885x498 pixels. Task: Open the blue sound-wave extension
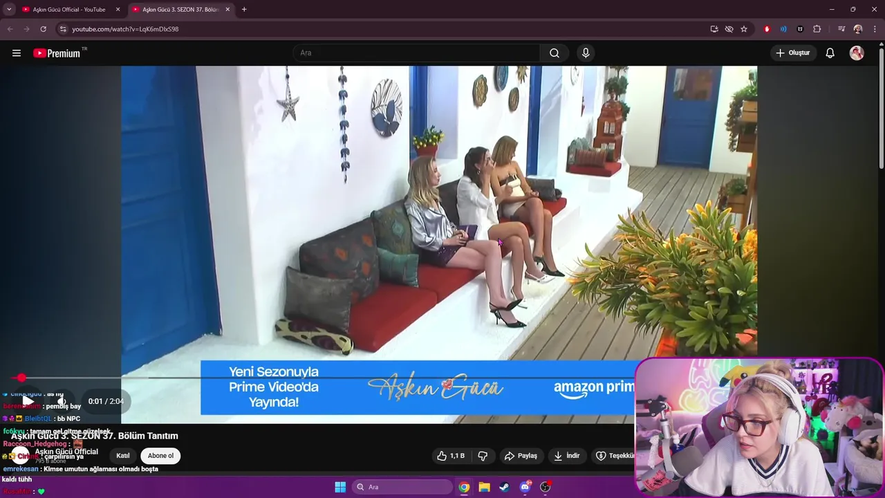click(x=783, y=29)
